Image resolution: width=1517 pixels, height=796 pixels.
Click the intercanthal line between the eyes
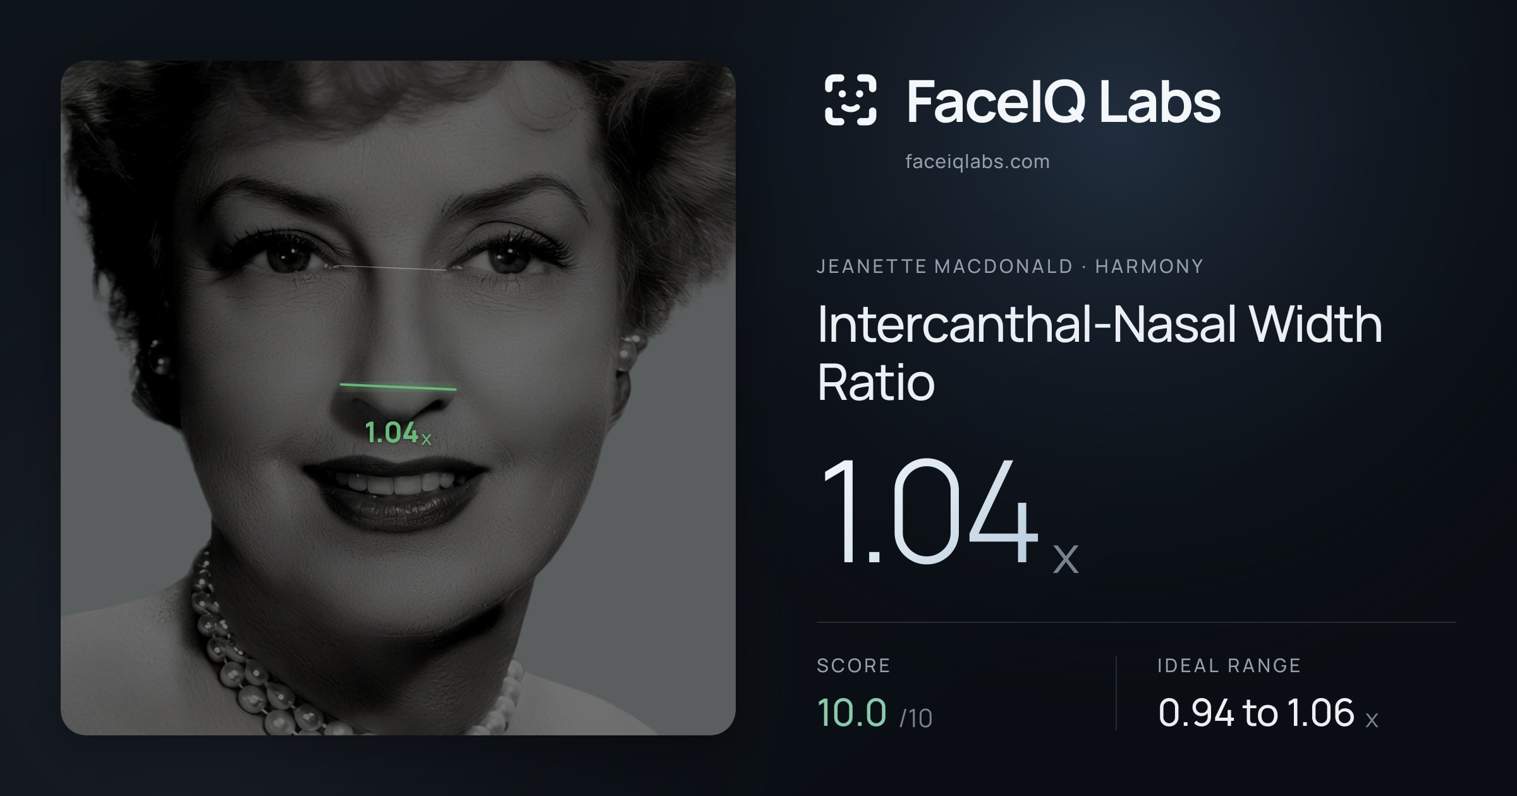pos(394,268)
